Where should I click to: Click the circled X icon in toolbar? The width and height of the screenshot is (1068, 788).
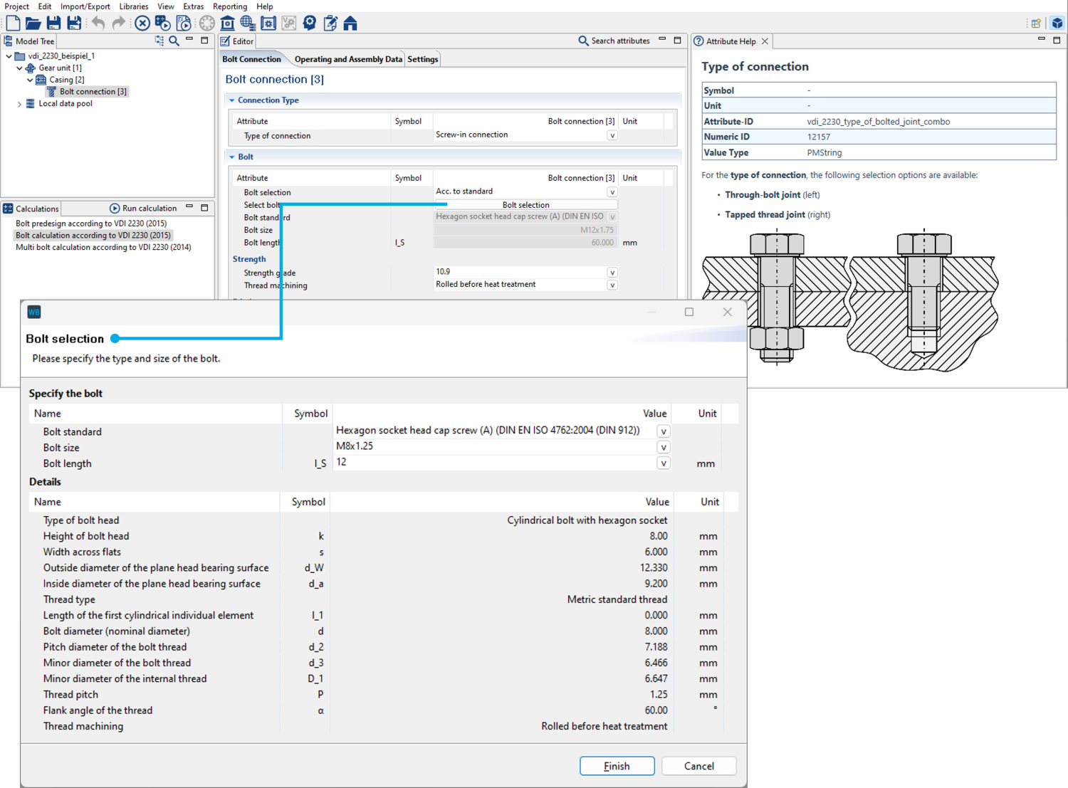[x=142, y=23]
